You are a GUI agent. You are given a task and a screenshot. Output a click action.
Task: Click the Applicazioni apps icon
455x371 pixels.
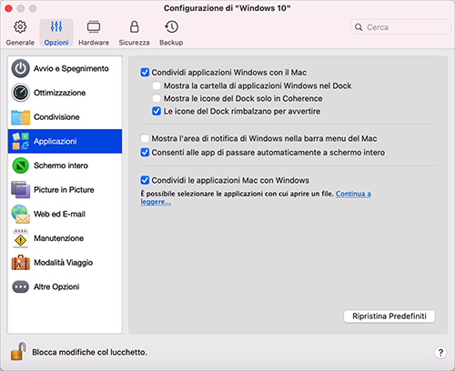[x=21, y=141]
